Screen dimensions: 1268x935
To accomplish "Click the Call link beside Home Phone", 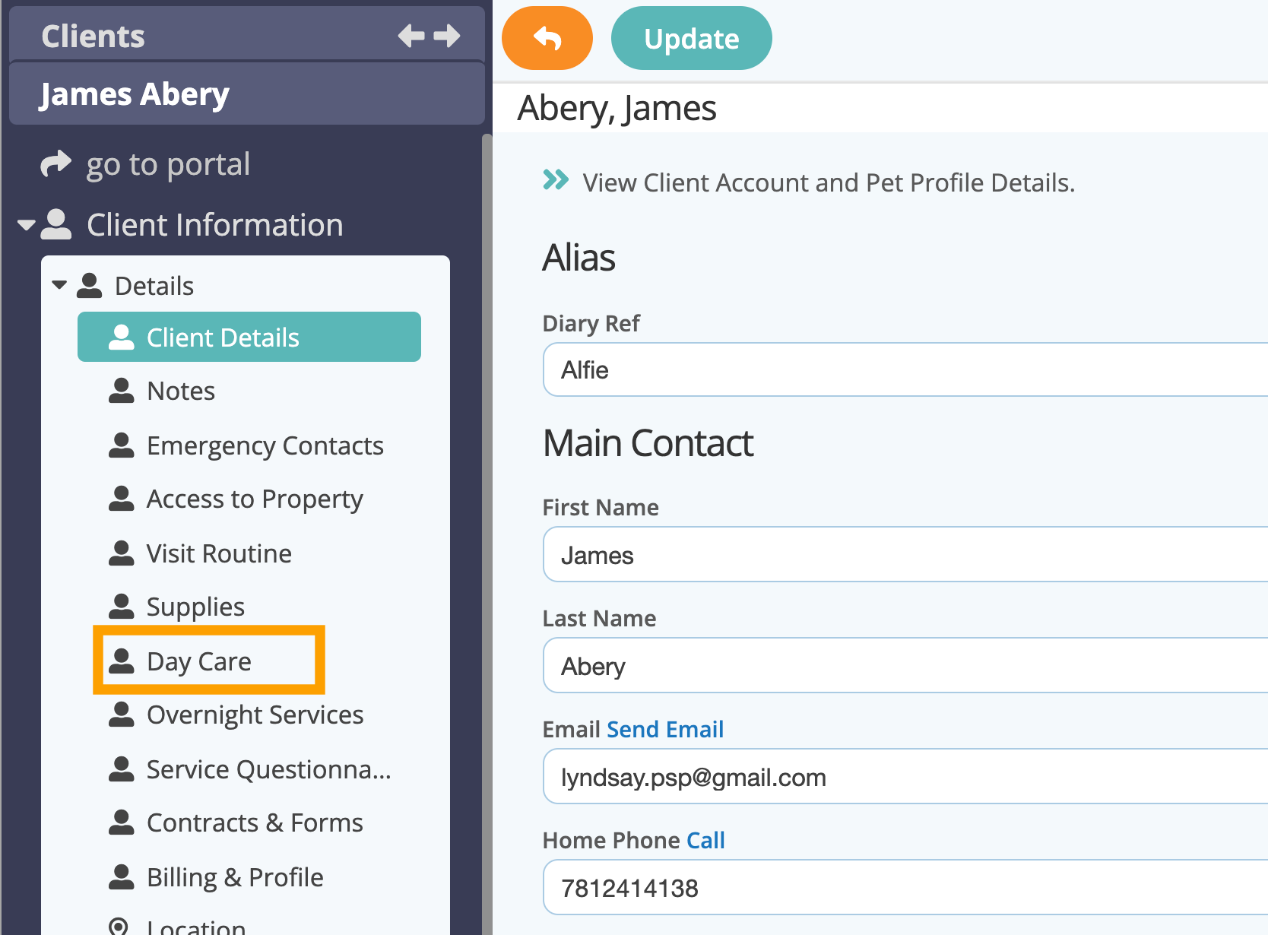I will pos(705,840).
